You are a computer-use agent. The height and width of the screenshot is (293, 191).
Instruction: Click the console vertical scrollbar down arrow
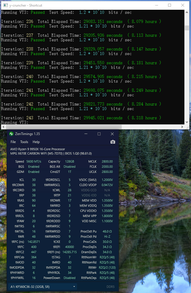coord(187,122)
